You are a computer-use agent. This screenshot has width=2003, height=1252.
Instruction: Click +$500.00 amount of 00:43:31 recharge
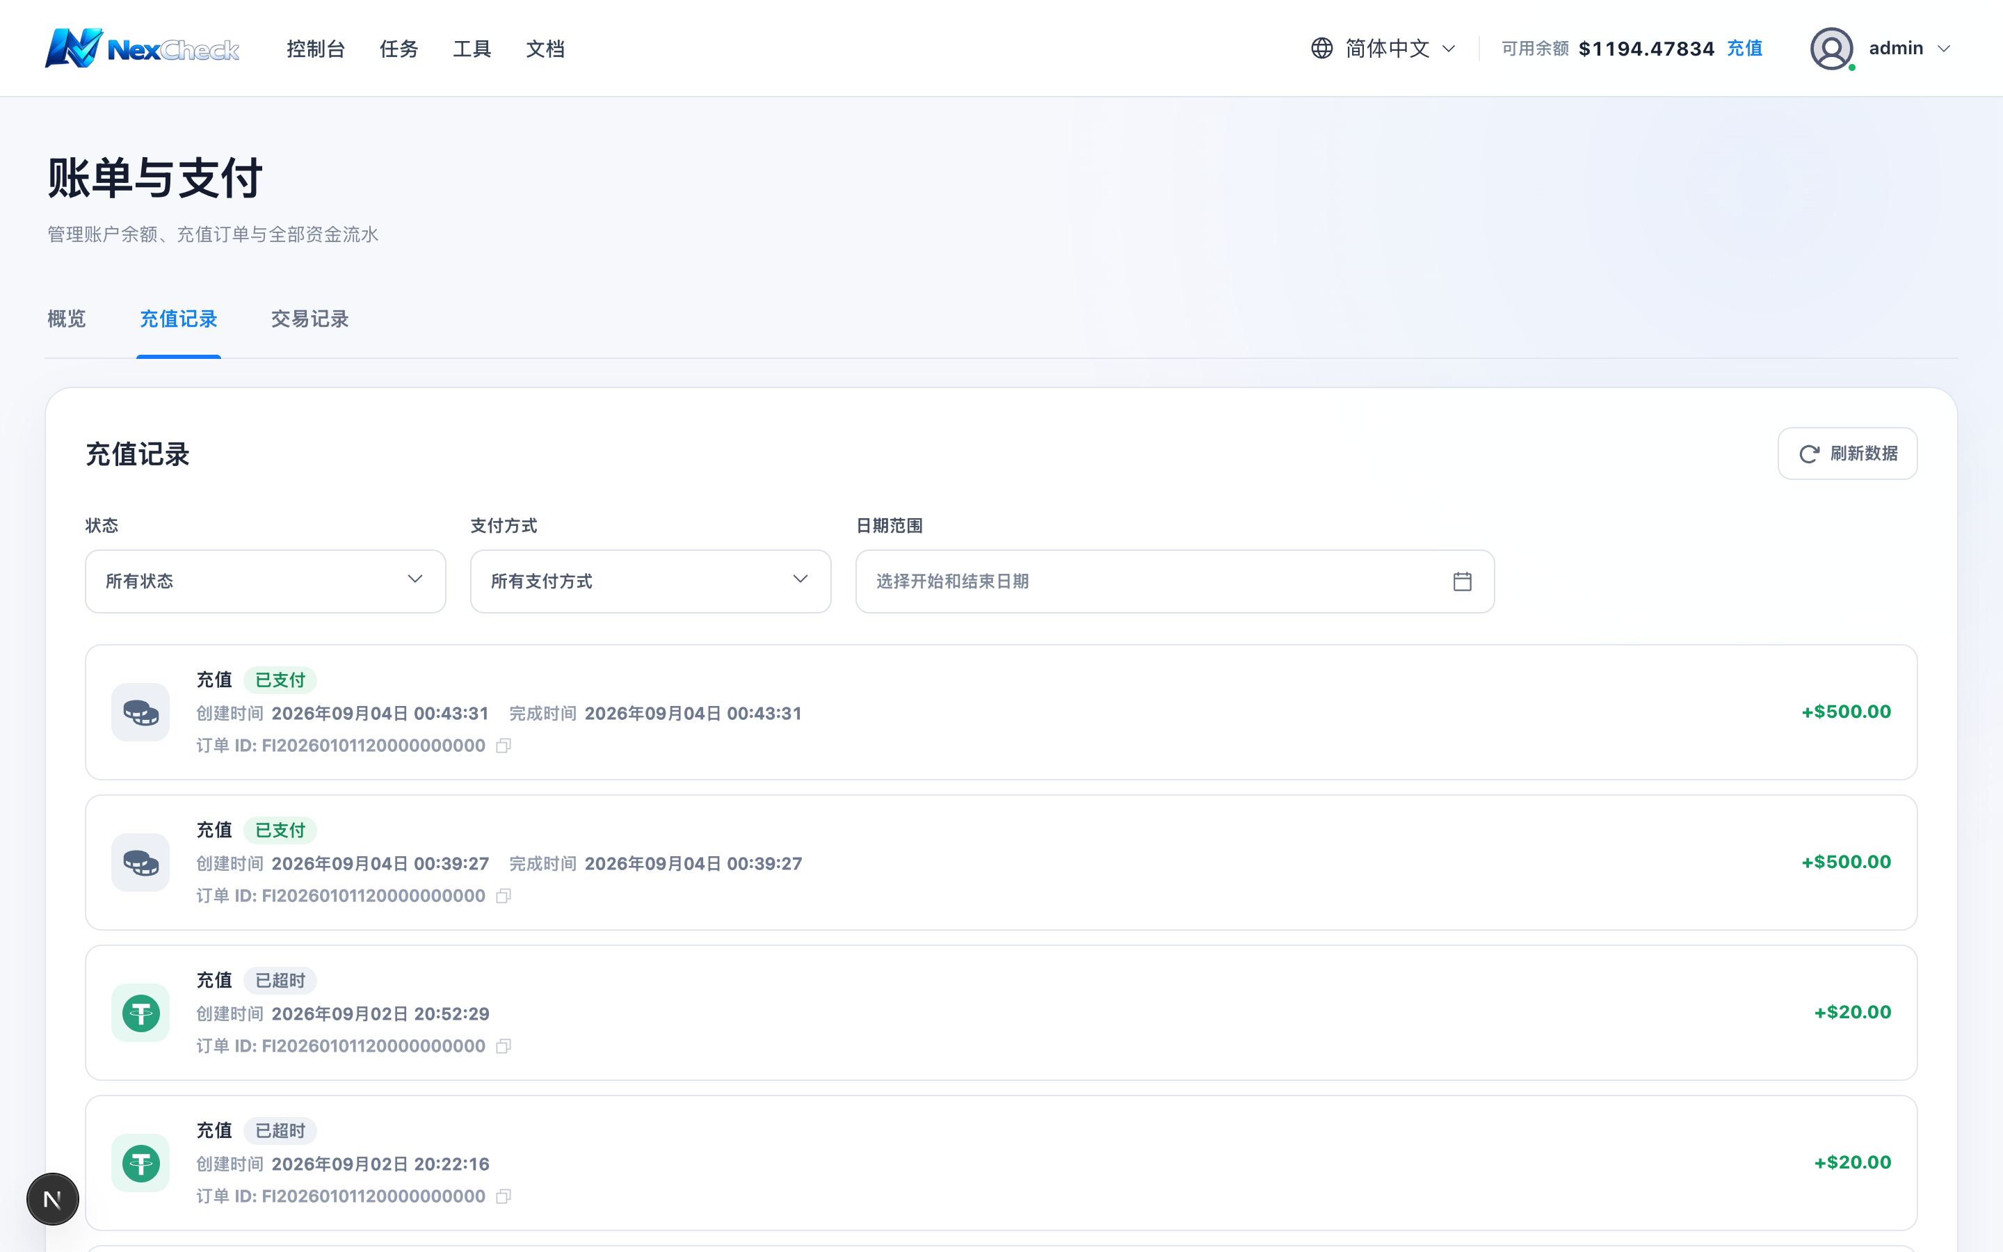1846,712
